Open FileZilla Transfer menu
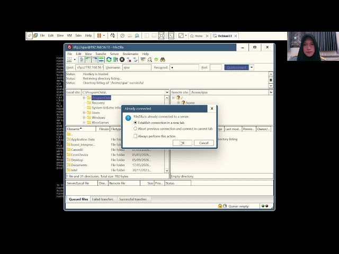 (x=101, y=54)
